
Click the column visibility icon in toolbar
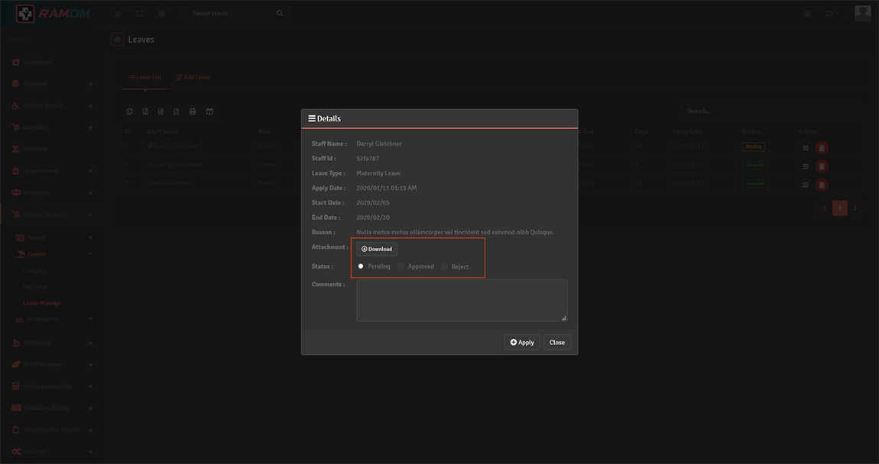[209, 111]
